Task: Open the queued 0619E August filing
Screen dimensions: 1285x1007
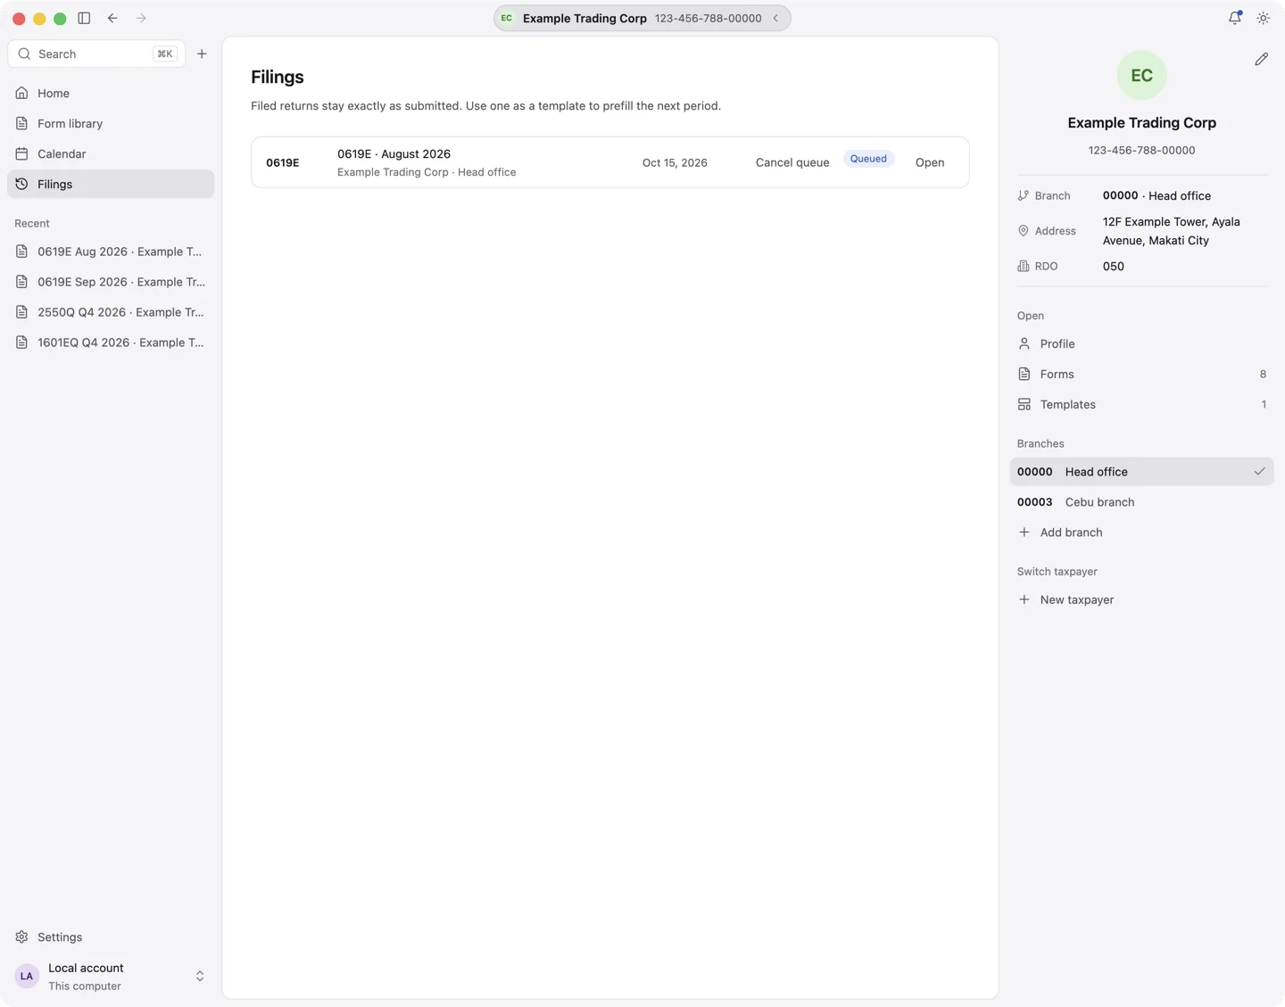Action: pos(930,162)
